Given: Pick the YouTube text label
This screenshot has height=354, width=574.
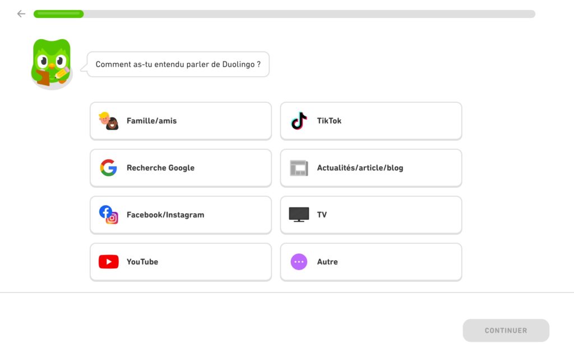Looking at the screenshot, I should (142, 262).
